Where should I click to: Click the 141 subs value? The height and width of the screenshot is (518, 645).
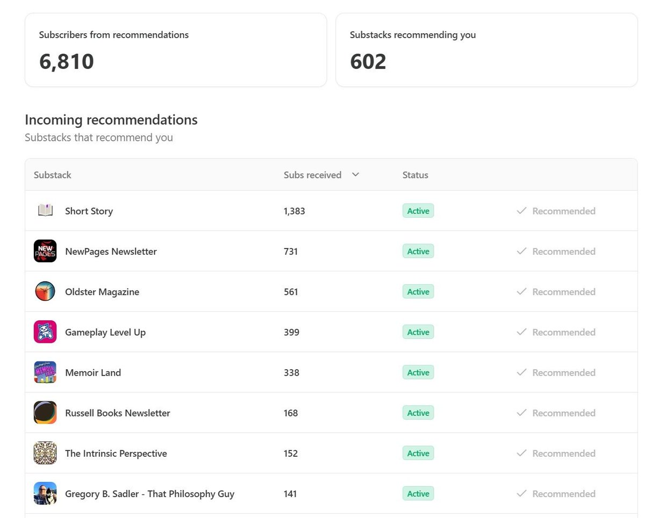pyautogui.click(x=290, y=494)
